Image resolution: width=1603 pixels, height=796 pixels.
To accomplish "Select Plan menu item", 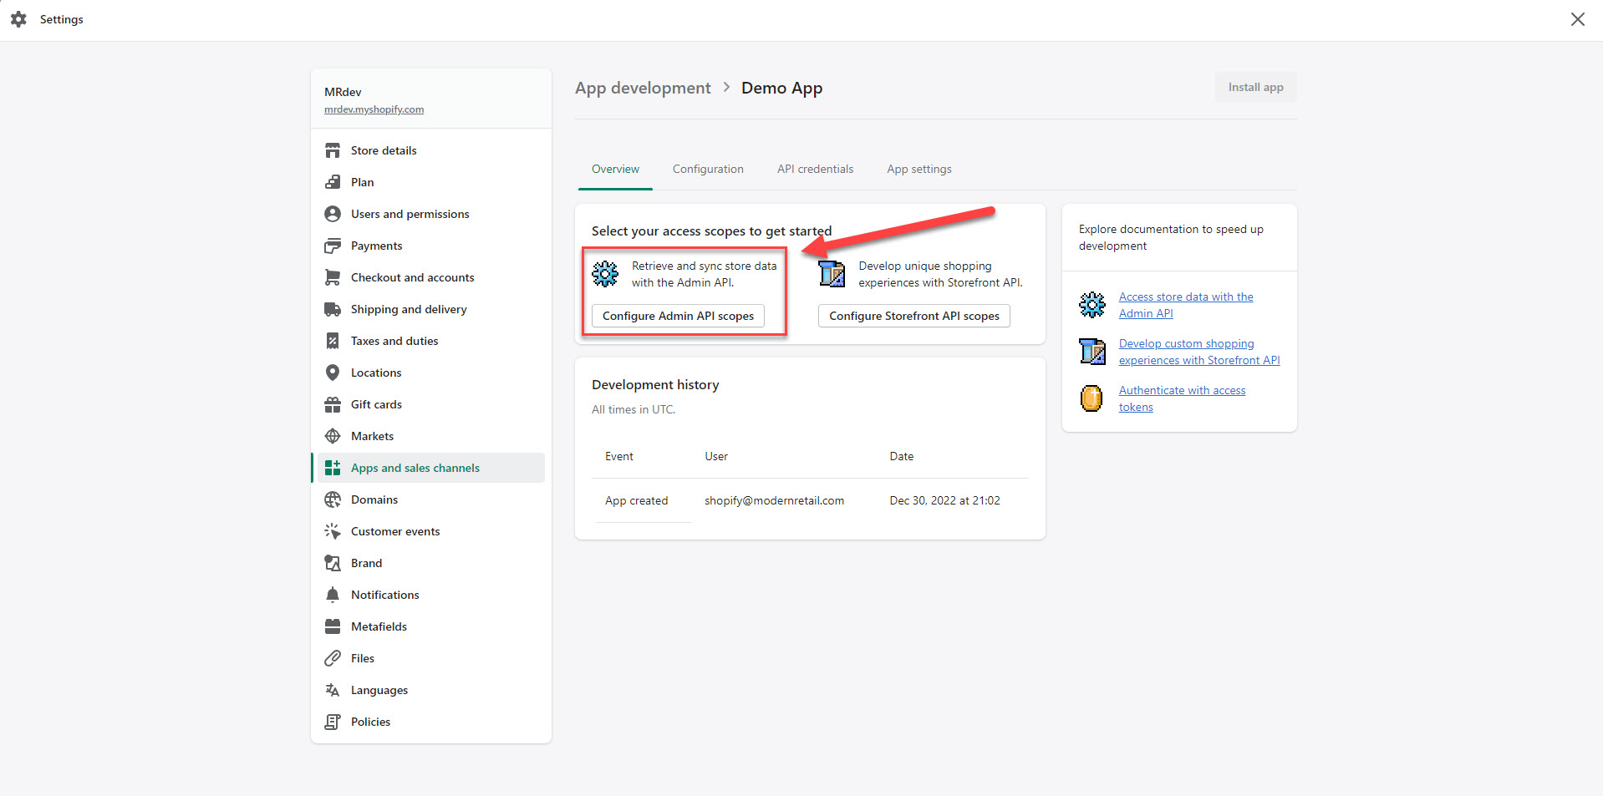I will [431, 182].
